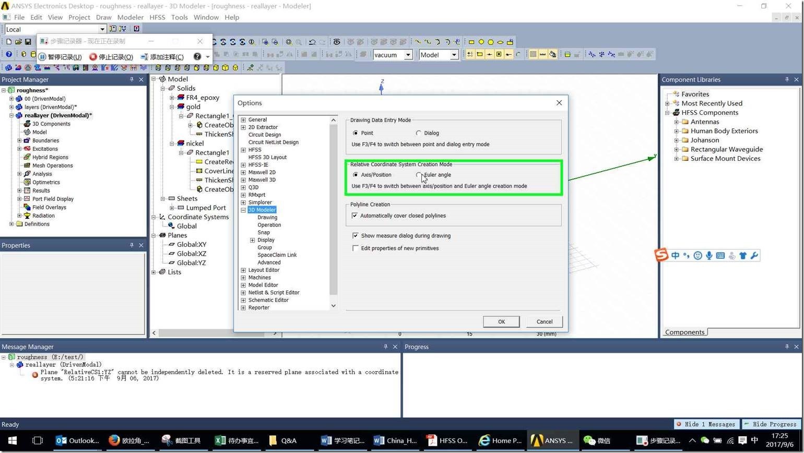804x453 pixels.
Task: Select the Point data entry radio button
Action: coord(356,133)
